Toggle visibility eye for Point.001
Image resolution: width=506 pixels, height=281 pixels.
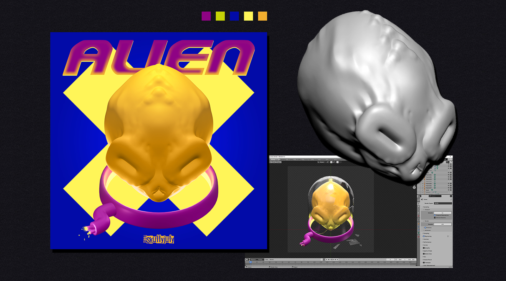[x=448, y=175]
